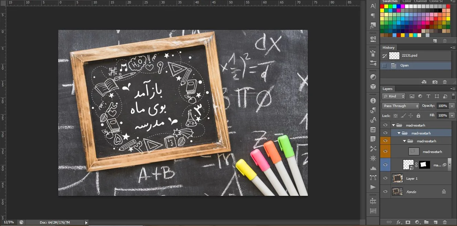
Task: Toggle visibility of top madresetarh group
Action: (x=385, y=125)
